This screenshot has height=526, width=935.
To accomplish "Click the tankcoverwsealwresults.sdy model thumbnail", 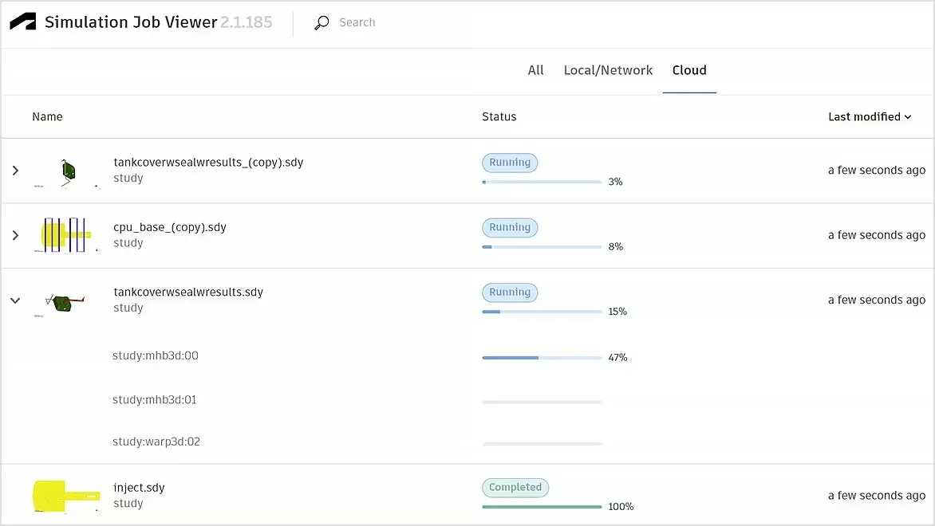I will click(65, 301).
